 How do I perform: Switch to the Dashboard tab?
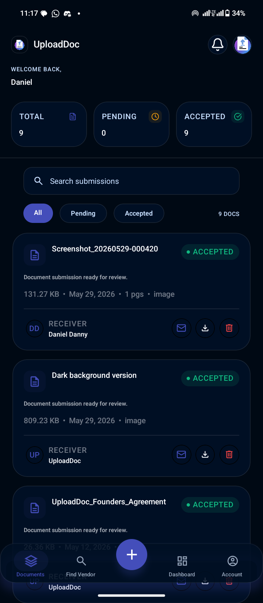182,566
